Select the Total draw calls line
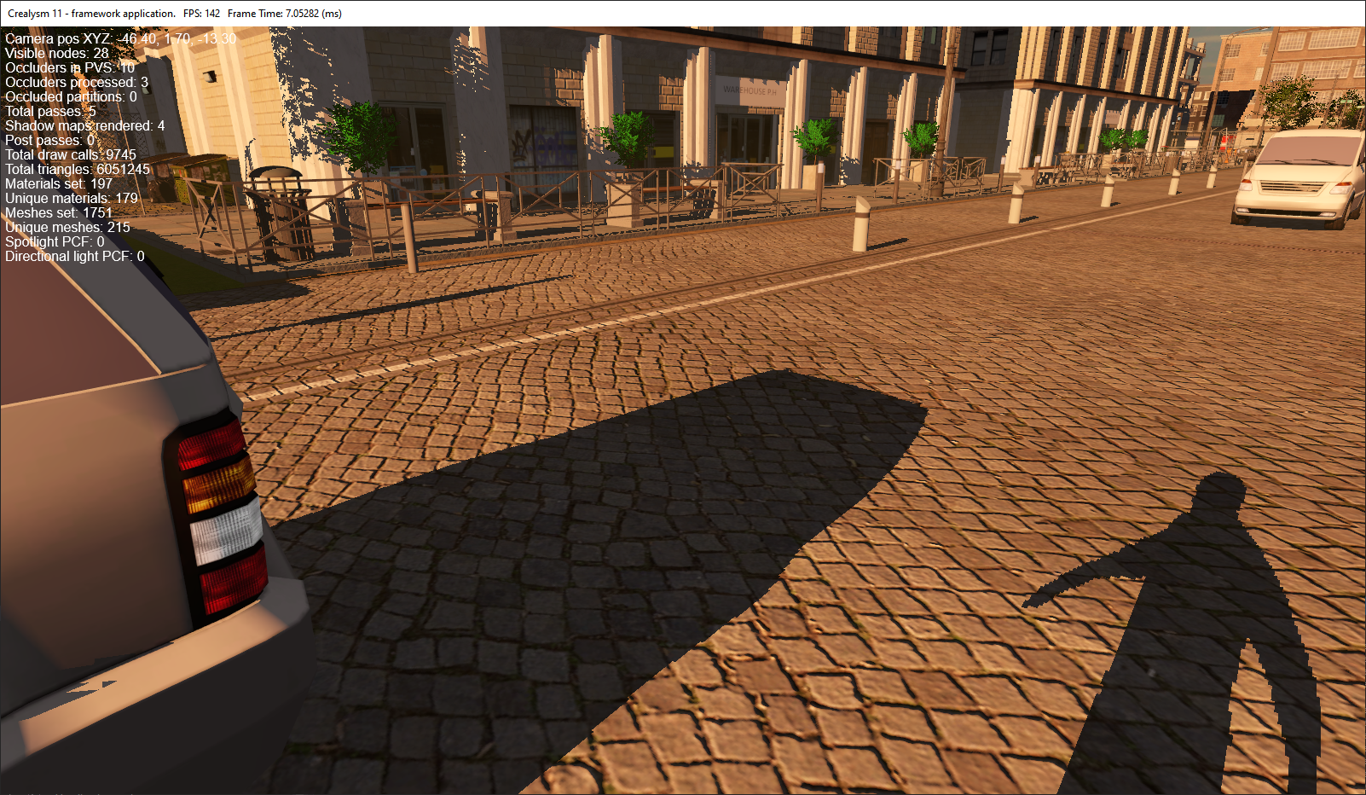This screenshot has width=1366, height=795. click(71, 155)
